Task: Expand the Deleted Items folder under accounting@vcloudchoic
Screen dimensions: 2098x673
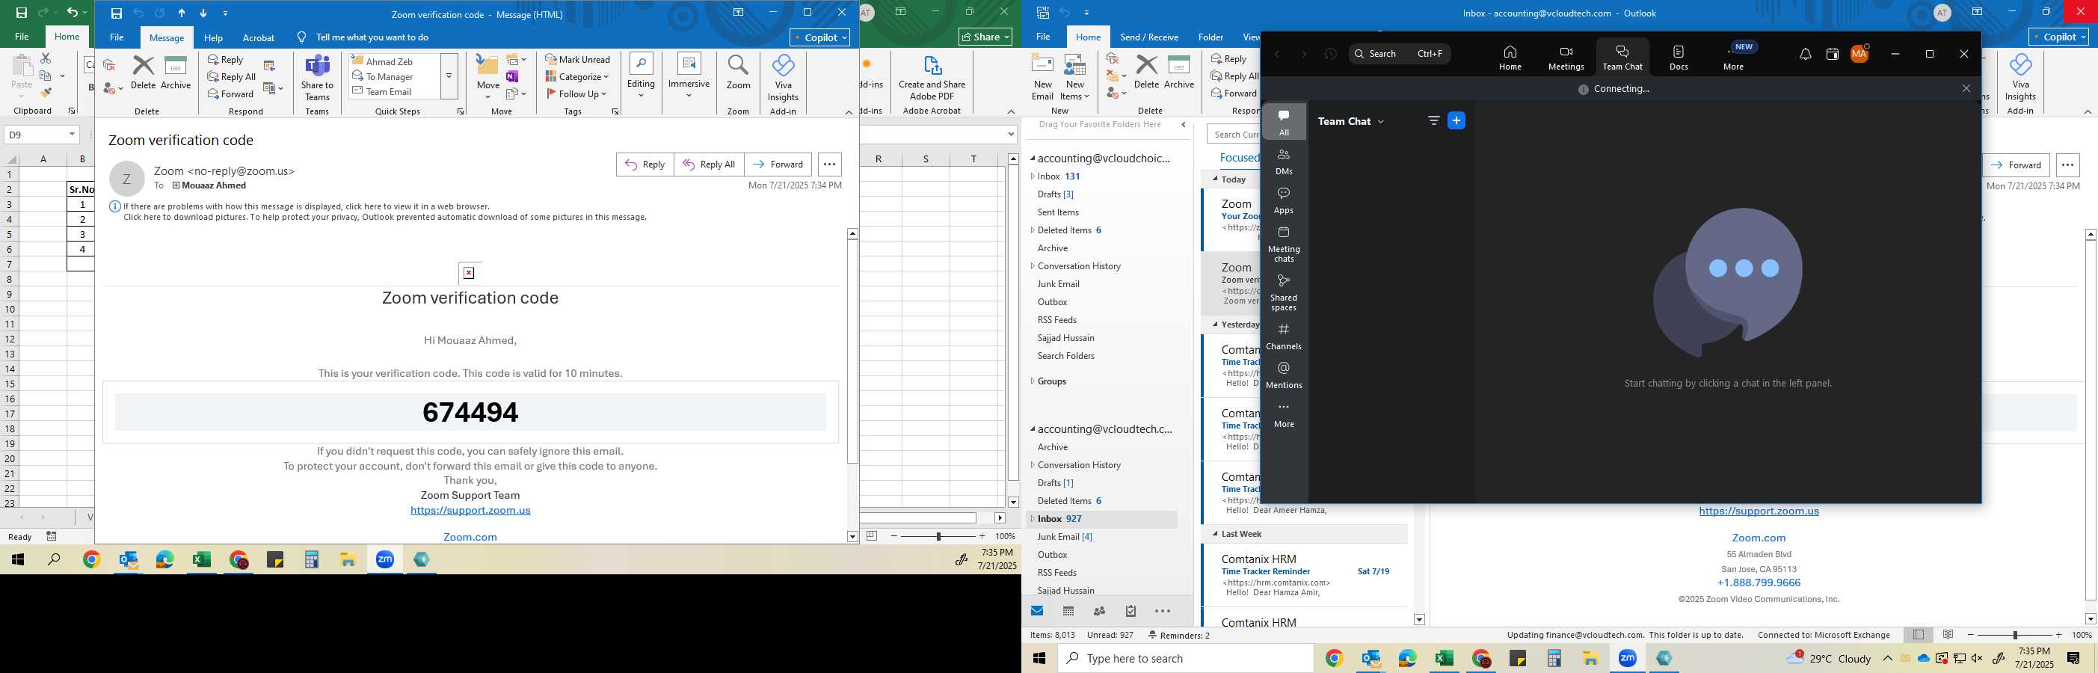Action: tap(1033, 230)
